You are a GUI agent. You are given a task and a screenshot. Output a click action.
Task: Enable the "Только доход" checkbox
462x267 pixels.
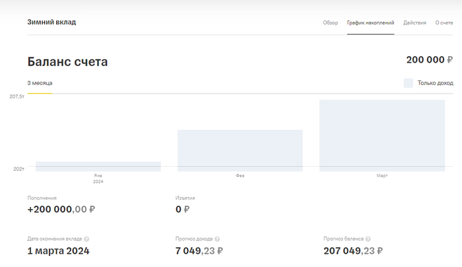[x=409, y=83]
